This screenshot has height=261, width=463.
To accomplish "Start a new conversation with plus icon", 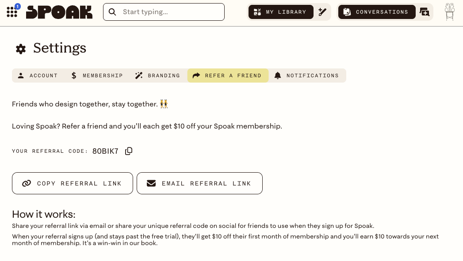I will (x=425, y=12).
